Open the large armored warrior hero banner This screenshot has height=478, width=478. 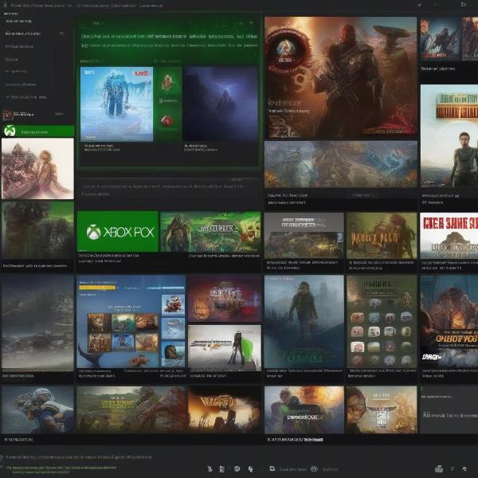(340, 78)
